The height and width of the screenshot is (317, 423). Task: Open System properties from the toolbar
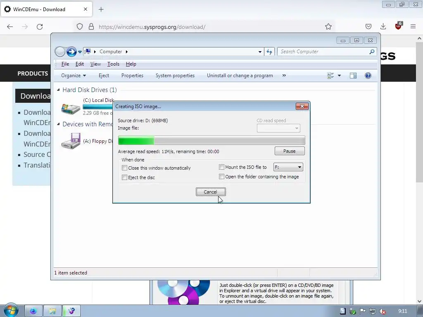[175, 76]
